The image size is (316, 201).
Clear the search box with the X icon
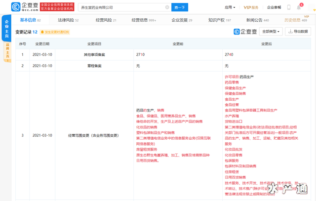coord(167,7)
